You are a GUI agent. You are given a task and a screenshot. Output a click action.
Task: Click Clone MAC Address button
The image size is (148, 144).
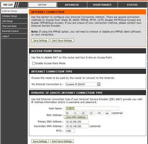(76, 117)
